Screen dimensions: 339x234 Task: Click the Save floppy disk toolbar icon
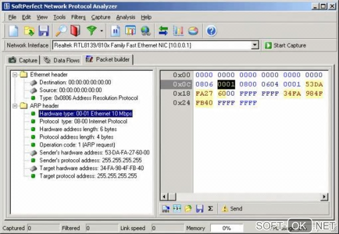[x=44, y=31]
